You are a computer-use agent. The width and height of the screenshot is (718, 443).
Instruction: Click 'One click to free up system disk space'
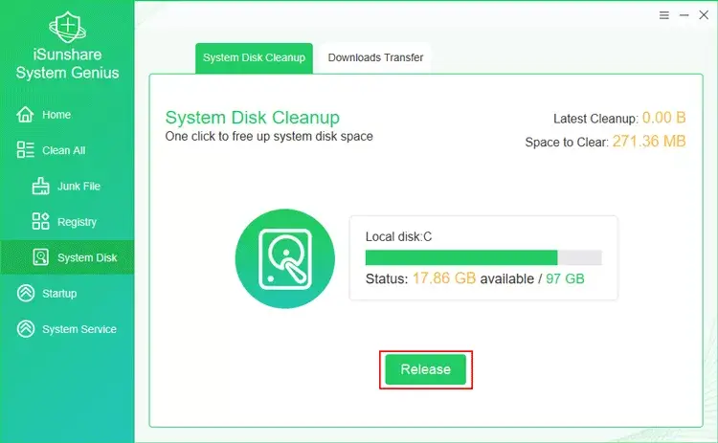click(x=269, y=137)
